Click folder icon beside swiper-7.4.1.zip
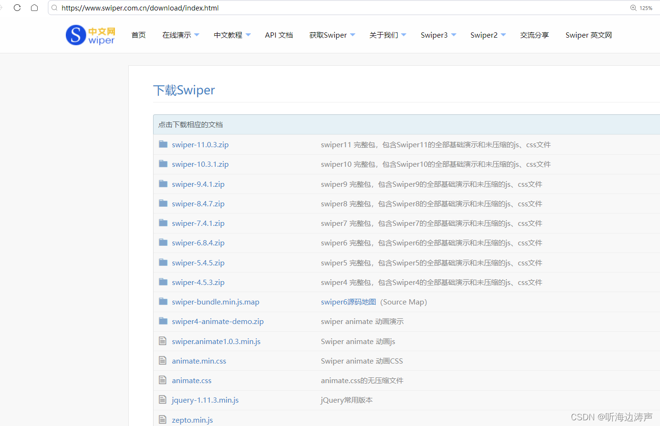Viewport: 660px width, 426px height. [x=163, y=223]
